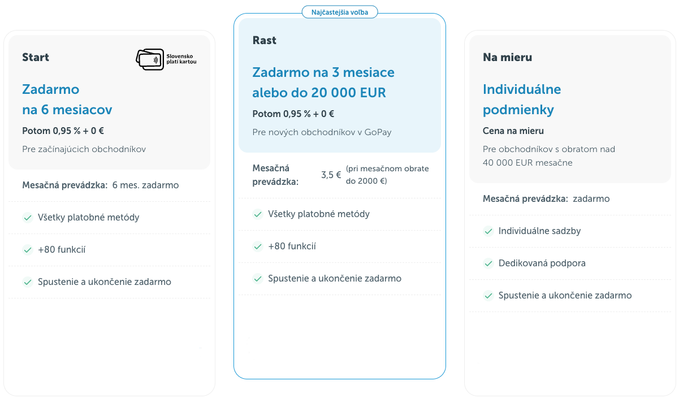Click checkmark beside Start's Spustenie a ukončenie zadarmo
This screenshot has width=679, height=398.
click(x=27, y=282)
